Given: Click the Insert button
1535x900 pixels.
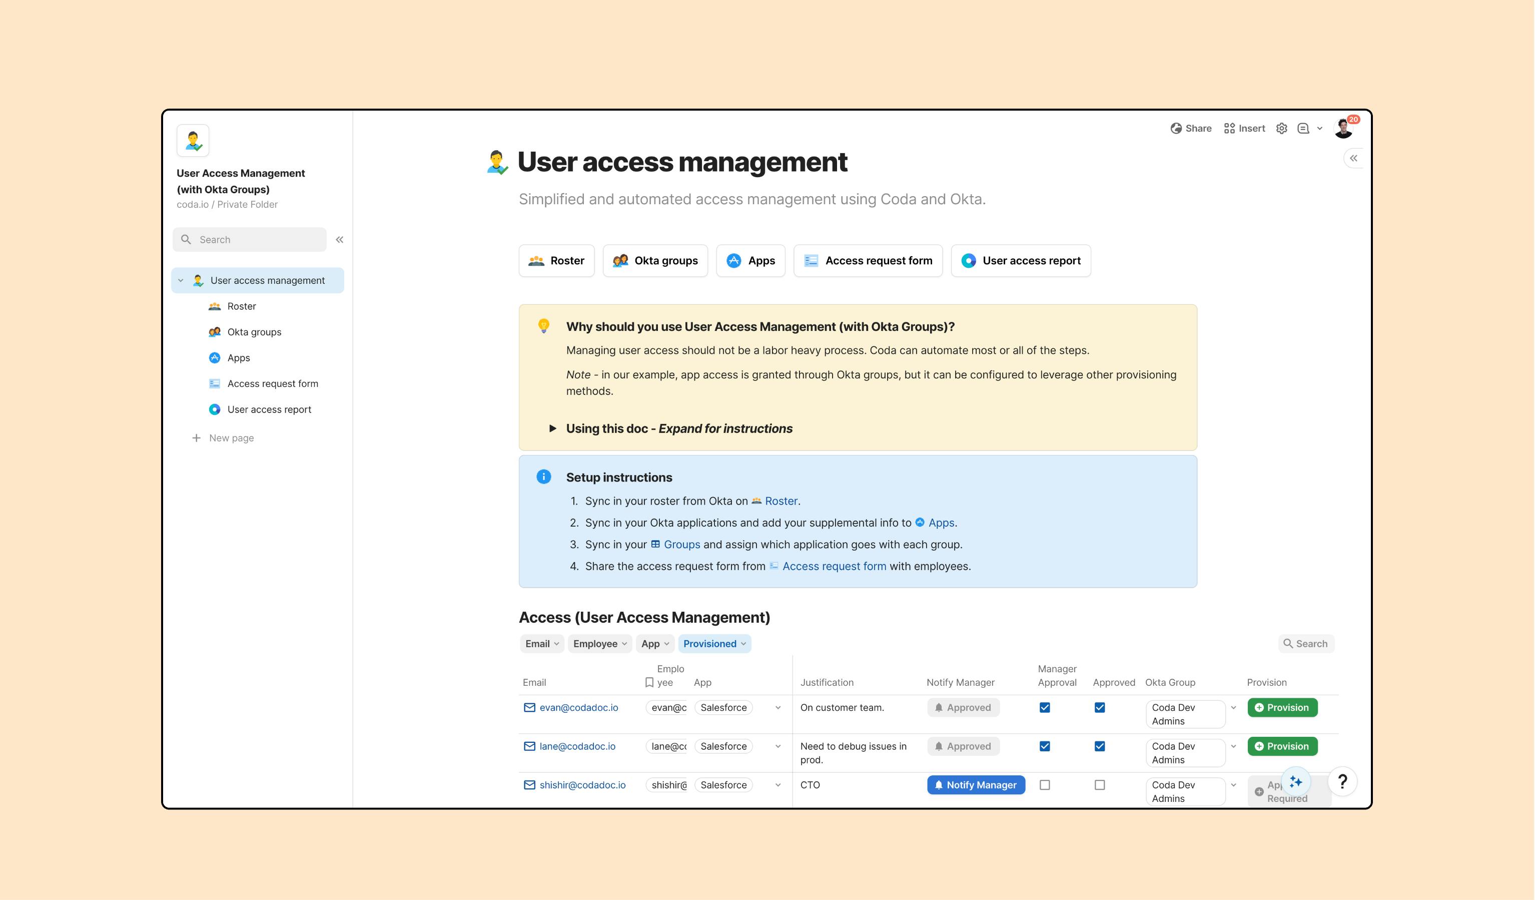Looking at the screenshot, I should coord(1244,128).
